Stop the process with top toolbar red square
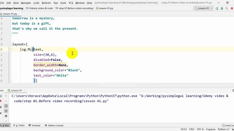Screen dimensions: 234x131 tap(232, 8)
